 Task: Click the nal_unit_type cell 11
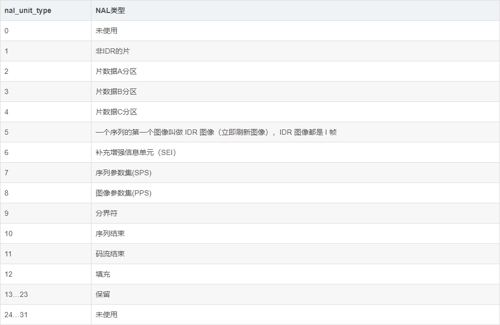(x=46, y=254)
